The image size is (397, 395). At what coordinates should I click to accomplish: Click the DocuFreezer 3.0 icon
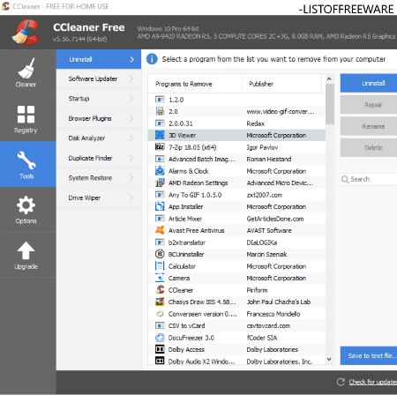(160, 338)
